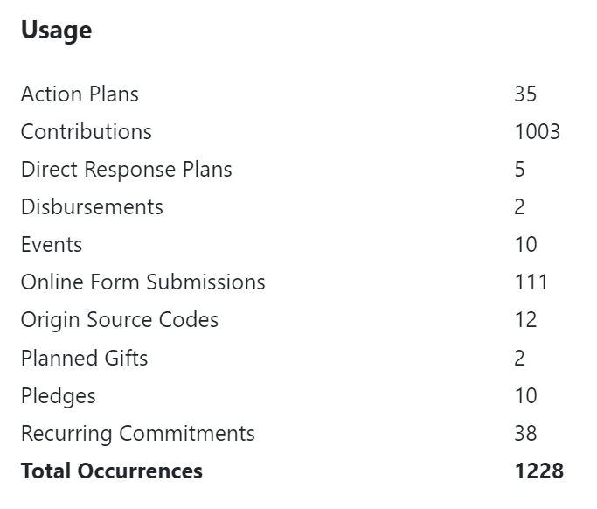
Task: Click Online Form Submissions count 111
Action: pos(531,282)
